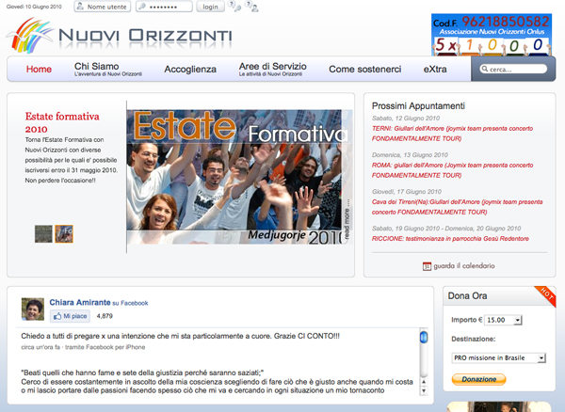Go to the Accoglienza menu item
This screenshot has height=412, width=565.
coord(189,70)
